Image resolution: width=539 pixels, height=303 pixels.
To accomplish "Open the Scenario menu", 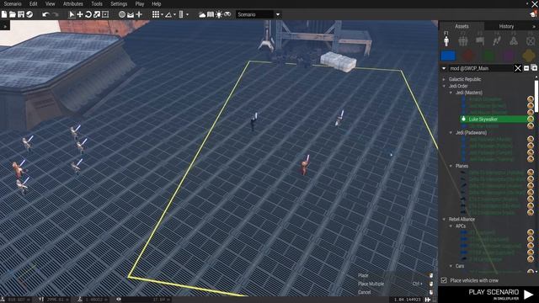I will point(13,3).
